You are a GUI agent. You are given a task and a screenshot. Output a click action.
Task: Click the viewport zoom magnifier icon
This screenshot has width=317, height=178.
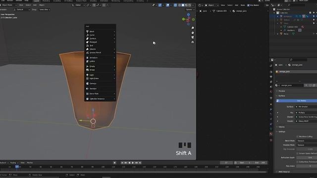(193, 28)
